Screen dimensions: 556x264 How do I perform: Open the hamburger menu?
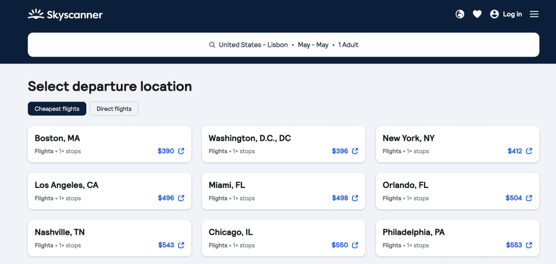click(x=534, y=14)
